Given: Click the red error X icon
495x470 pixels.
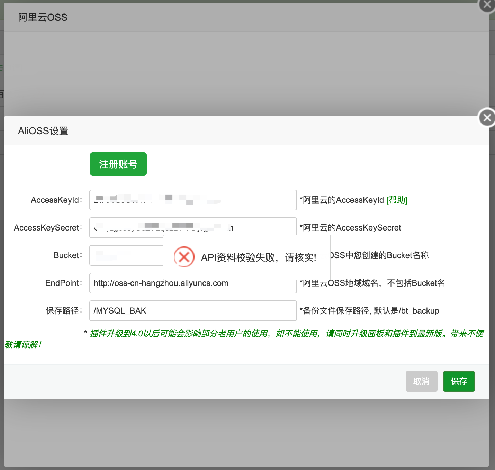Looking at the screenshot, I should tap(184, 257).
